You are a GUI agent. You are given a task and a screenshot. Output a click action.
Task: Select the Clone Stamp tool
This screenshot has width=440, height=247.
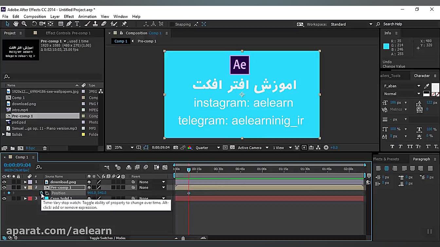pos(95,24)
